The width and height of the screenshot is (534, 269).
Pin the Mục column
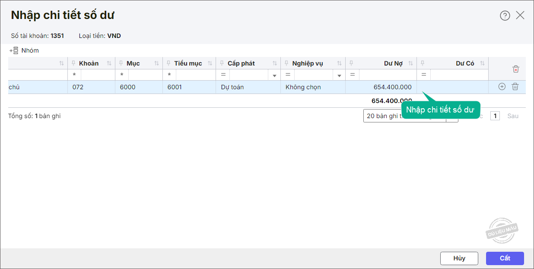(121, 63)
